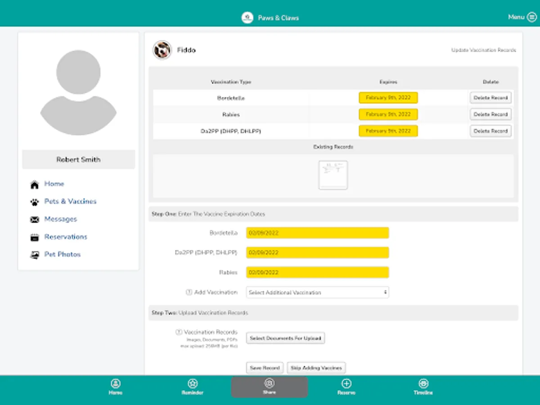540x405 pixels.
Task: Delete the Rabies record
Action: [x=490, y=114]
